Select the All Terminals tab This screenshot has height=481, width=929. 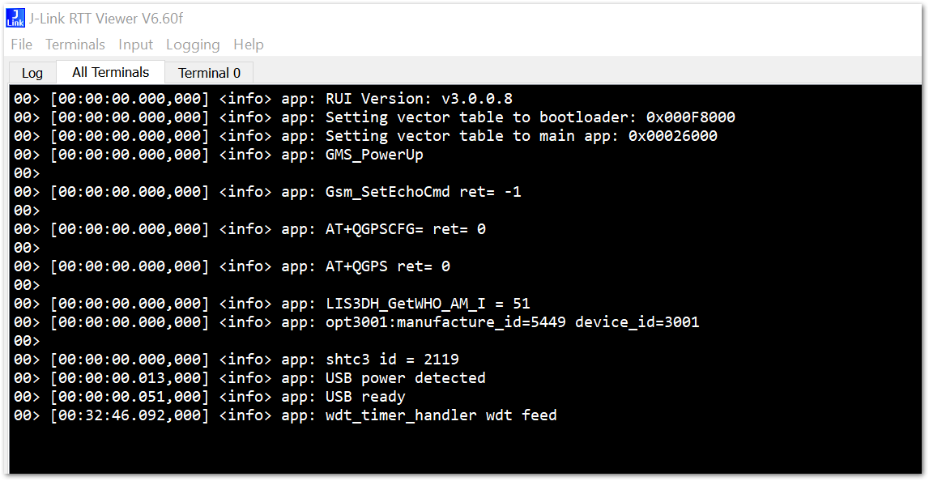pyautogui.click(x=111, y=72)
